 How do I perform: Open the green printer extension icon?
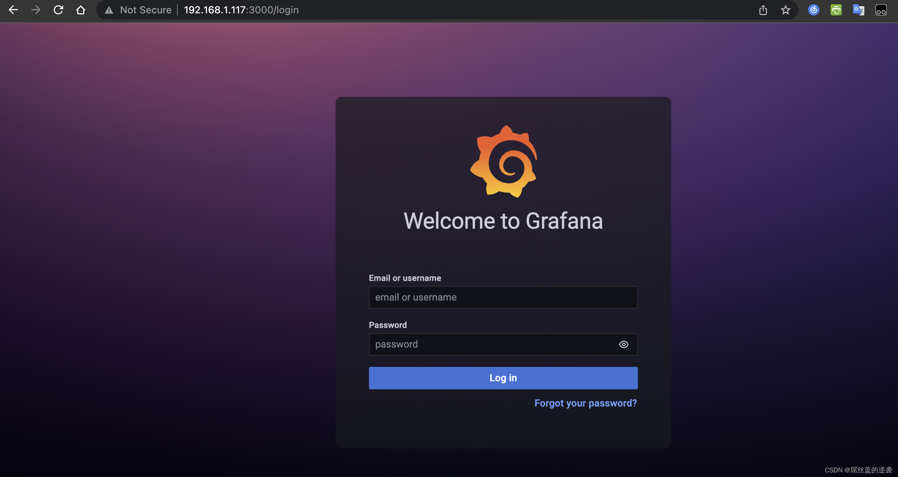836,10
